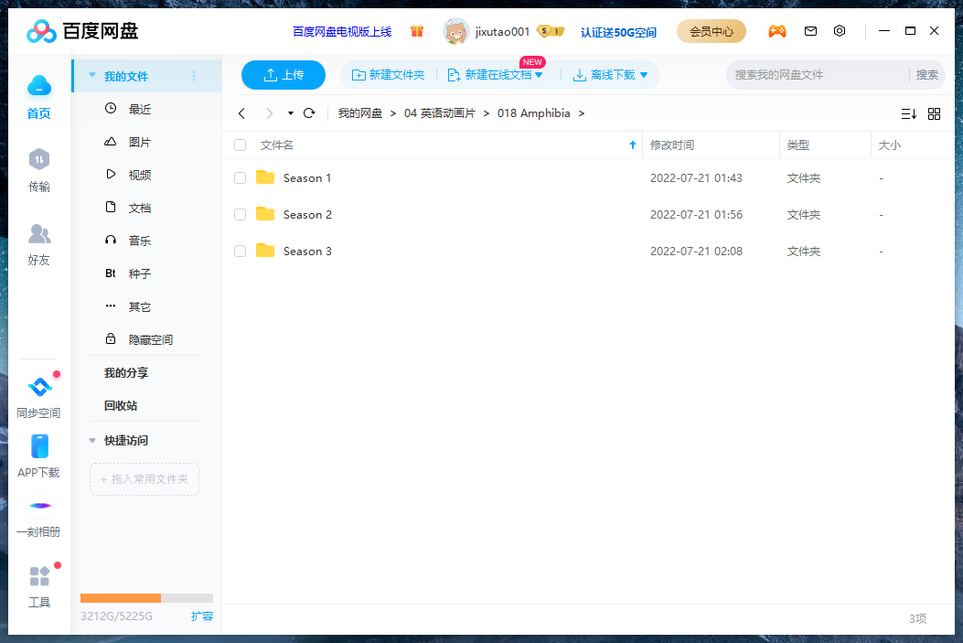Click the 拖入常用文件夹 drop box

pos(144,479)
